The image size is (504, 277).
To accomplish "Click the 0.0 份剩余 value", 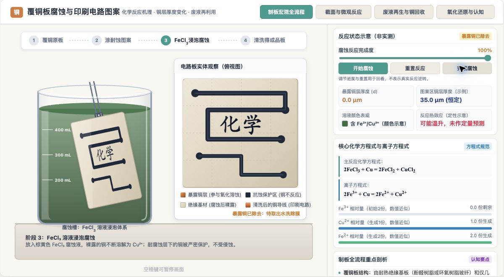I will (x=481, y=208).
